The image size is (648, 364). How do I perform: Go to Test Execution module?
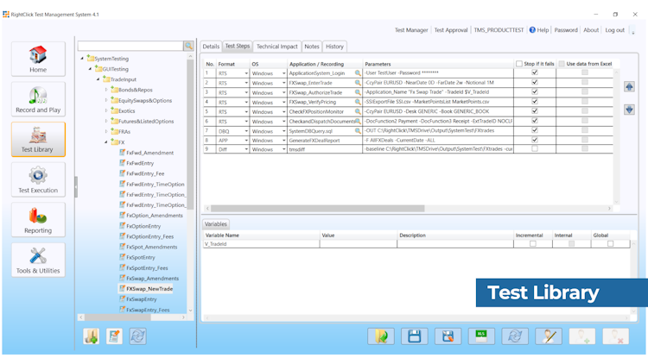[38, 179]
